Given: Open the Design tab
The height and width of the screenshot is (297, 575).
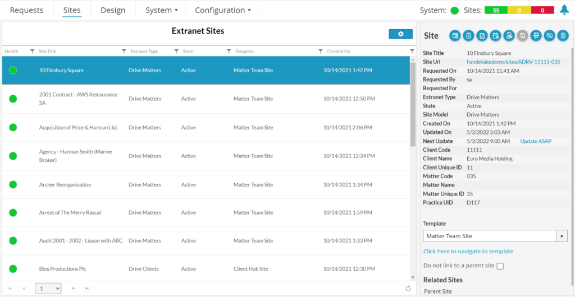Looking at the screenshot, I should pos(113,10).
